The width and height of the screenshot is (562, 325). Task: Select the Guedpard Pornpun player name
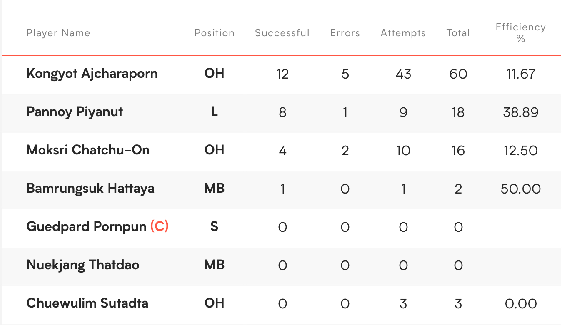point(86,227)
